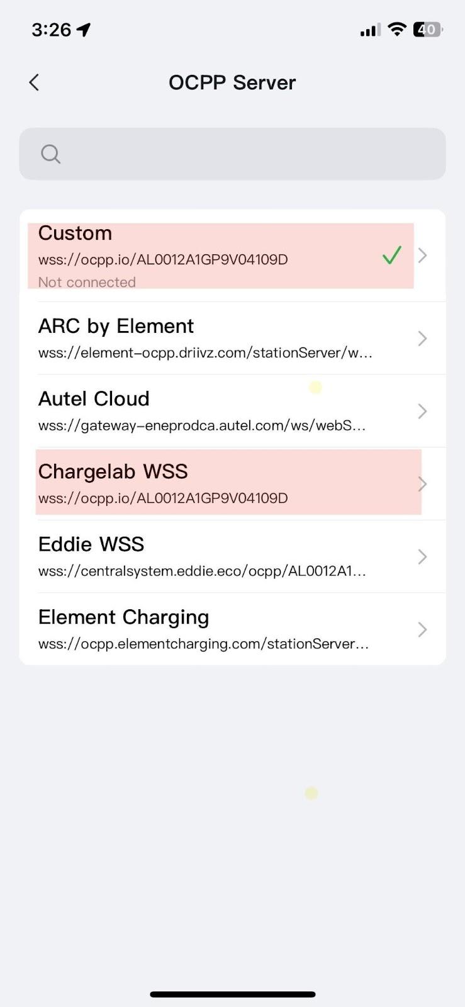Tap the back arrow icon
This screenshot has width=465, height=1007.
pyautogui.click(x=34, y=82)
